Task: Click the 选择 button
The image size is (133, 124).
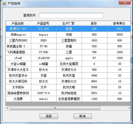Action: 49,116
